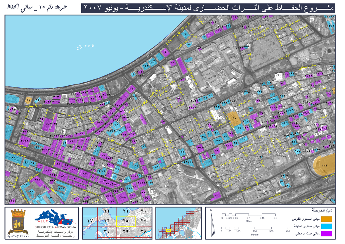Select index grid tile numbered 24

pyautogui.click(x=143, y=221)
